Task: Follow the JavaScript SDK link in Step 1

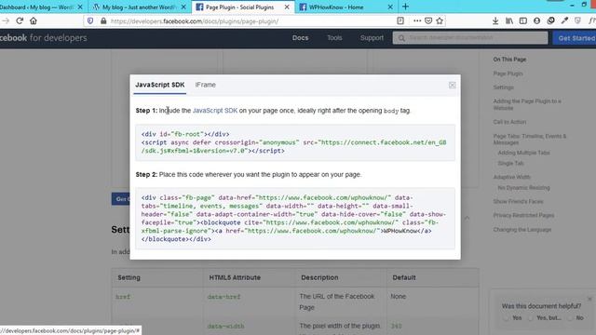Action: pos(215,111)
